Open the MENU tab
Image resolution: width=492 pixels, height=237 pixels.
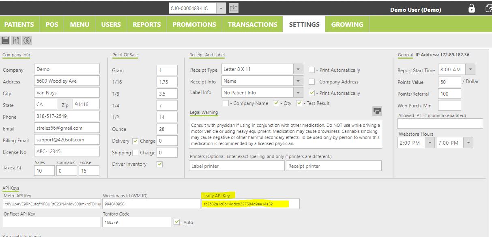(x=79, y=24)
